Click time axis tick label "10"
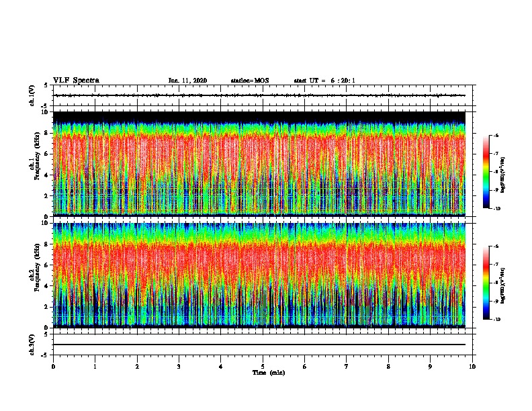This screenshot has height=411, width=532. [472, 367]
